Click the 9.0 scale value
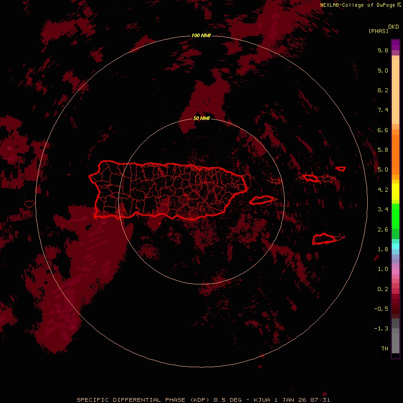 (x=383, y=70)
